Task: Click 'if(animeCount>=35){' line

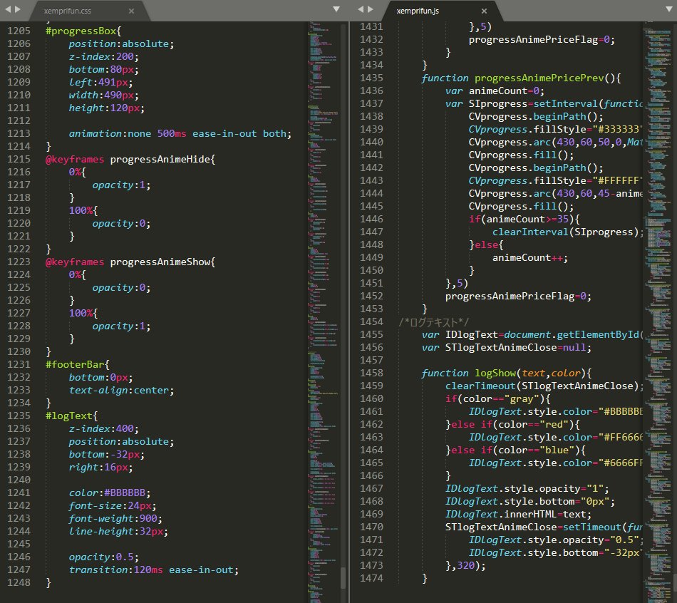Action: [x=524, y=220]
